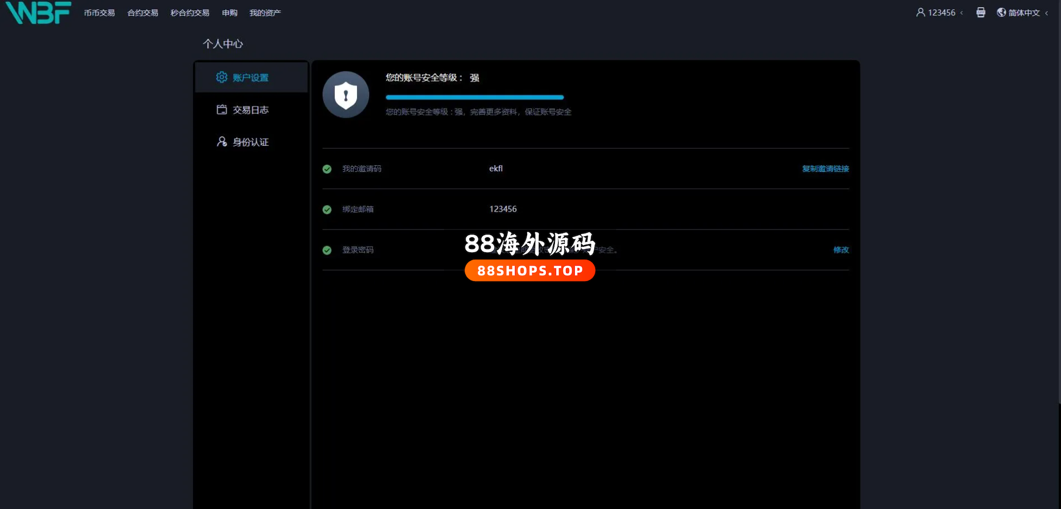
Task: Click green check beside 登录密码
Action: pos(327,250)
